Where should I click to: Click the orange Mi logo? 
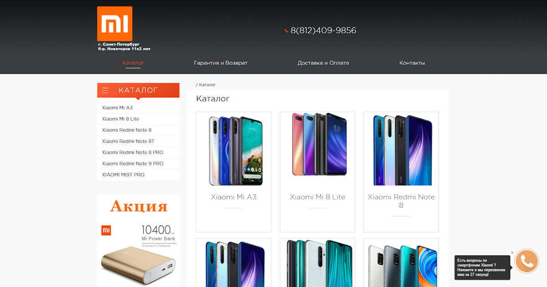pyautogui.click(x=115, y=24)
